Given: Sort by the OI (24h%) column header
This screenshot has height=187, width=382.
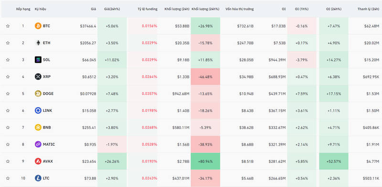Looking at the screenshot, I should 334,9.
